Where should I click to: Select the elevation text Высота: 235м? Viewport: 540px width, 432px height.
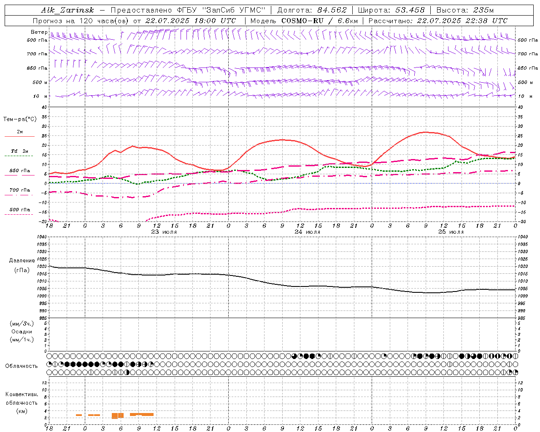(x=465, y=10)
